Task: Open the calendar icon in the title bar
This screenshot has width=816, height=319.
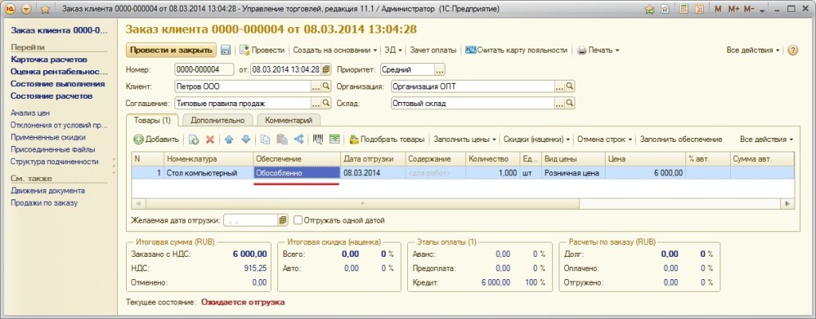Action: coord(700,9)
